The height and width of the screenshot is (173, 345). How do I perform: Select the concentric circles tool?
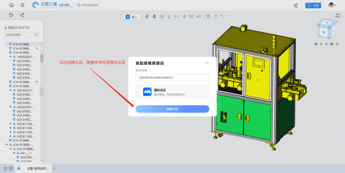tap(162, 16)
